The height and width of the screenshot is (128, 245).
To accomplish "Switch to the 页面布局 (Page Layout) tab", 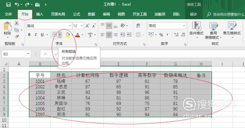I will click(58, 14).
